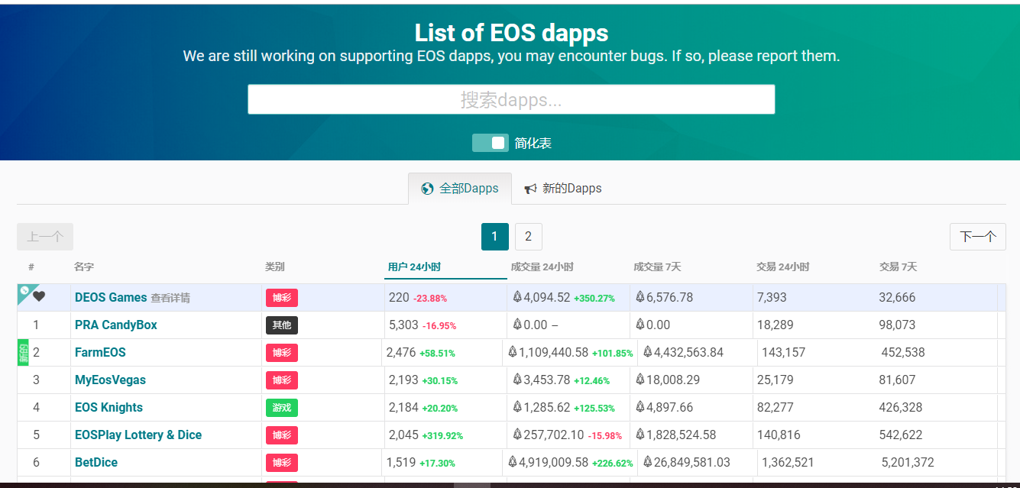Click the EOS symbol before 1,109,440.58

click(513, 352)
